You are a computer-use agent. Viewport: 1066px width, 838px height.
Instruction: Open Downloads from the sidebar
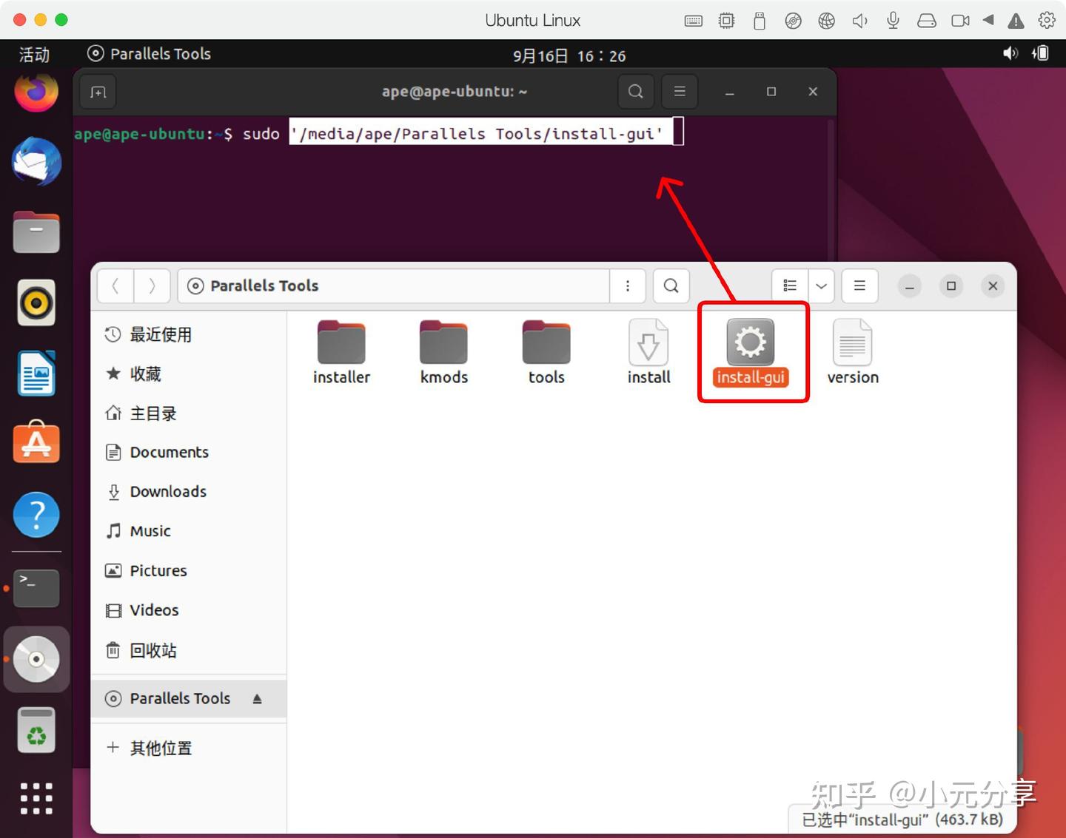(168, 491)
